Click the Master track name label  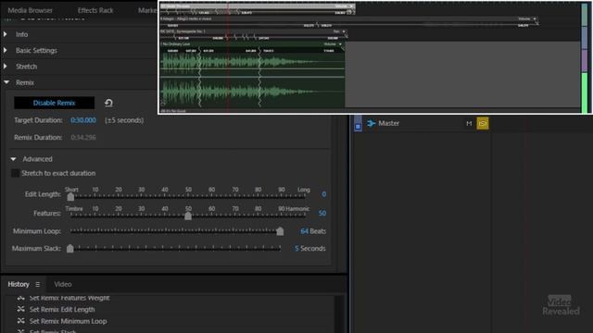point(389,123)
